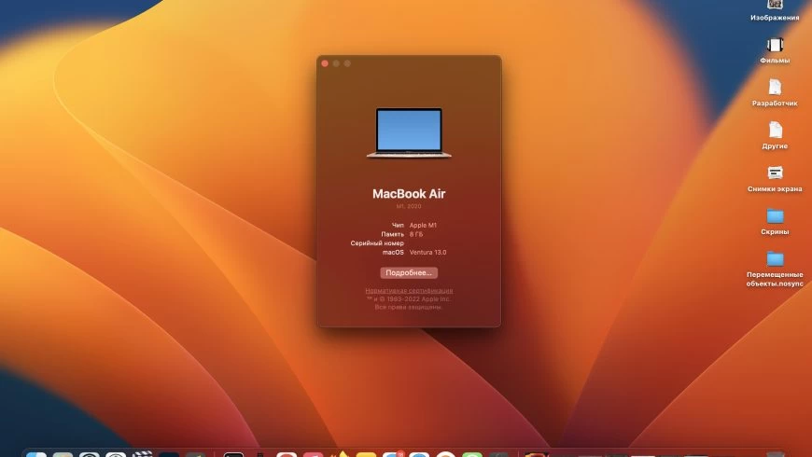The image size is (812, 457).
Task: Click the MacBook Air laptop image
Action: pos(409,132)
